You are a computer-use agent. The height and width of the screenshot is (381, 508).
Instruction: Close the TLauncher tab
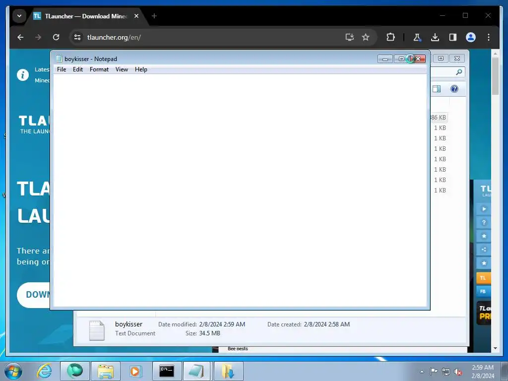tap(136, 16)
